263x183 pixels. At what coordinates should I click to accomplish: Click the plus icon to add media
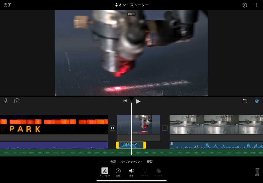257,5
